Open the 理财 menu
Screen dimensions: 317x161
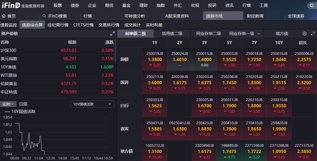(x=144, y=5)
